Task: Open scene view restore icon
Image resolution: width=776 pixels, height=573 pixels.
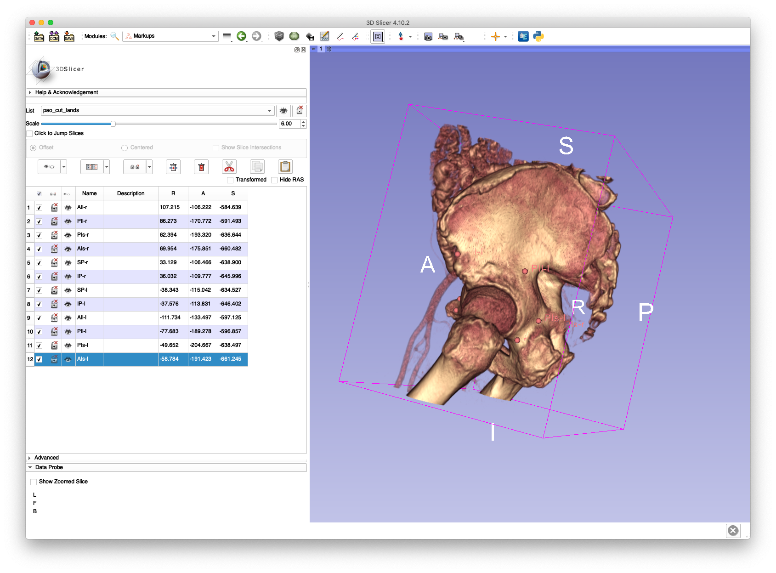Action: tap(459, 36)
